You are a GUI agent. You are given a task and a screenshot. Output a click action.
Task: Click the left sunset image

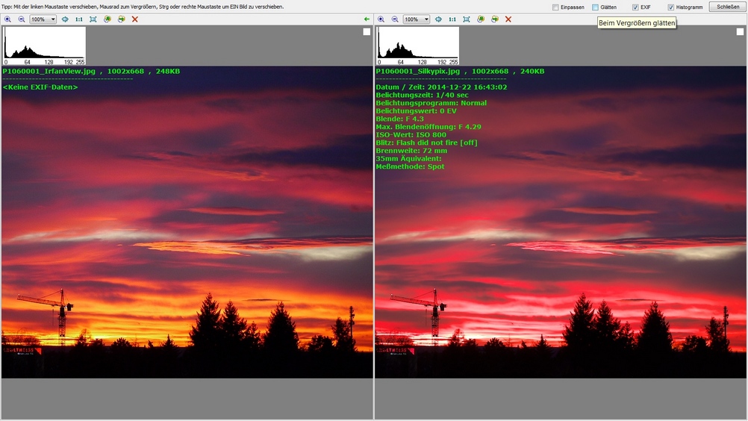coord(187,222)
